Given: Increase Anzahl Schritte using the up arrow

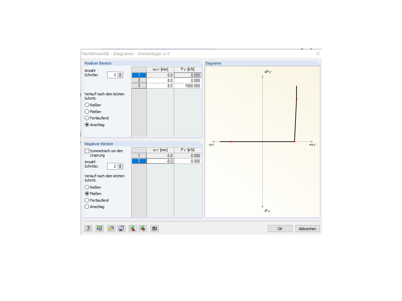Looking at the screenshot, I should (120, 73).
